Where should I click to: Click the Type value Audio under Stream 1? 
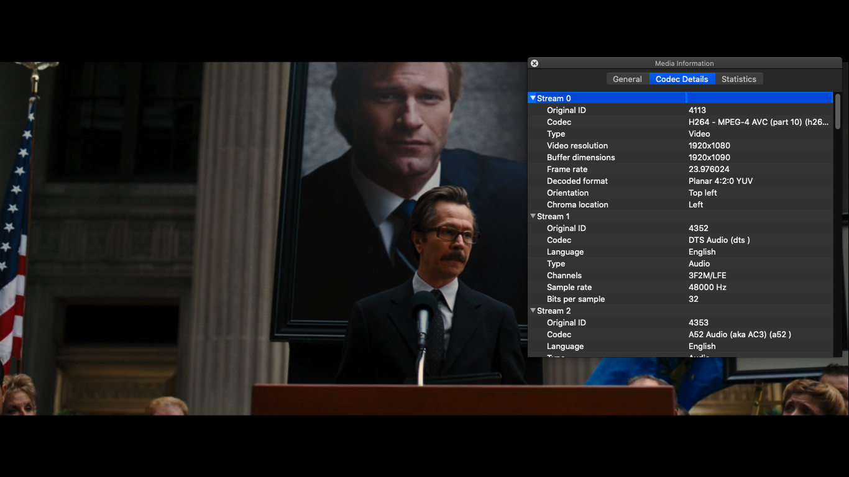click(x=699, y=263)
